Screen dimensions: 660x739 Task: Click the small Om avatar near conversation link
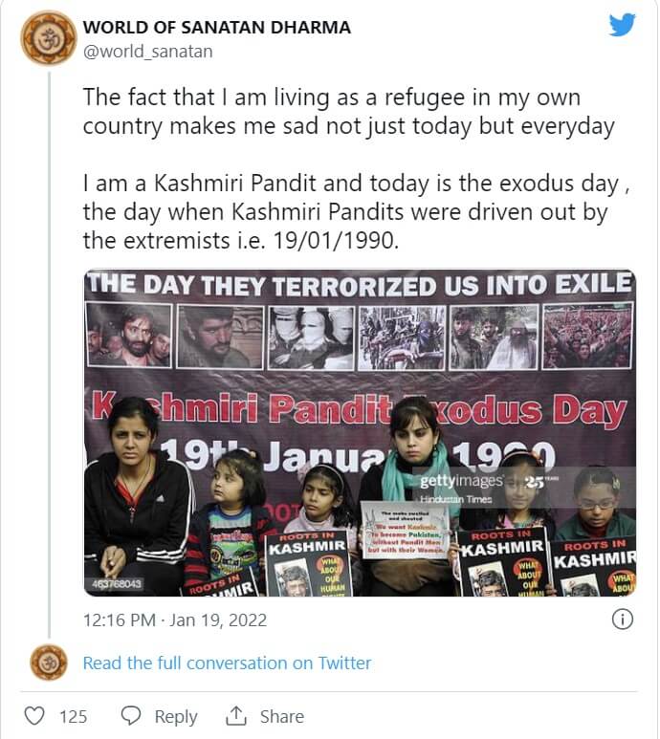pos(48,663)
